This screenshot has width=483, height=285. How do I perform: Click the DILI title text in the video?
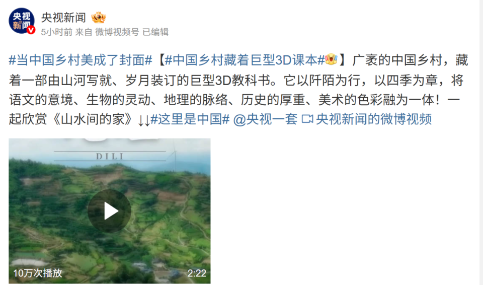pos(110,157)
